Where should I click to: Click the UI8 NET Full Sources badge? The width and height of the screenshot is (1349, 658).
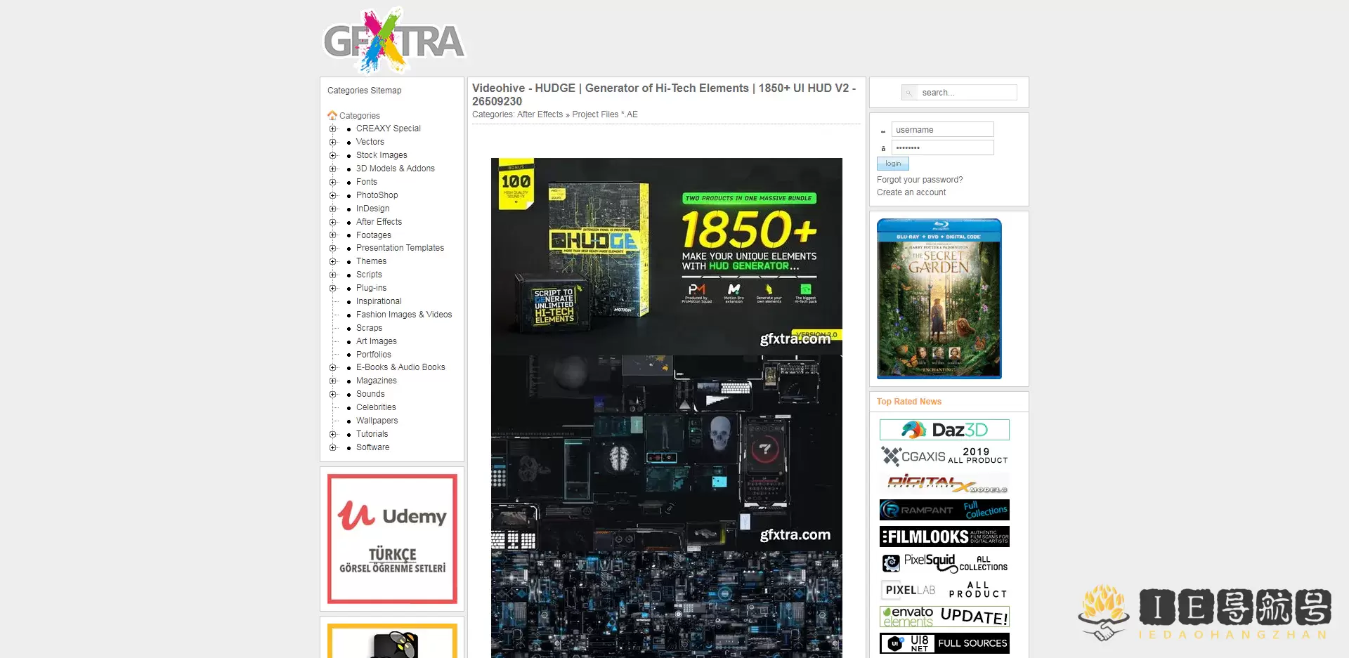point(944,643)
